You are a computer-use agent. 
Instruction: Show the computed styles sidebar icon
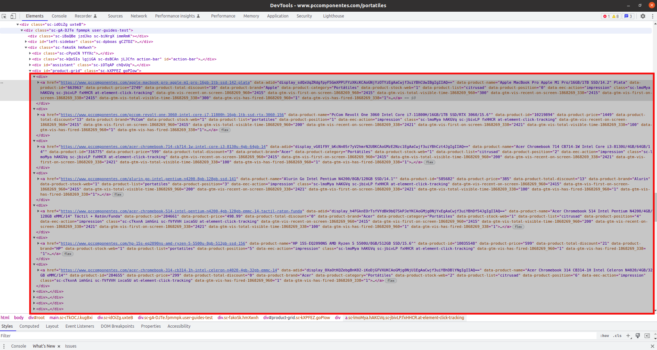click(x=647, y=336)
